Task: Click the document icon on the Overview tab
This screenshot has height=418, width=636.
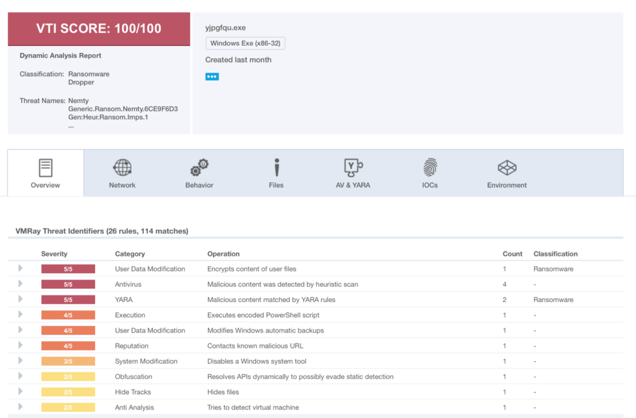Action: [x=45, y=166]
